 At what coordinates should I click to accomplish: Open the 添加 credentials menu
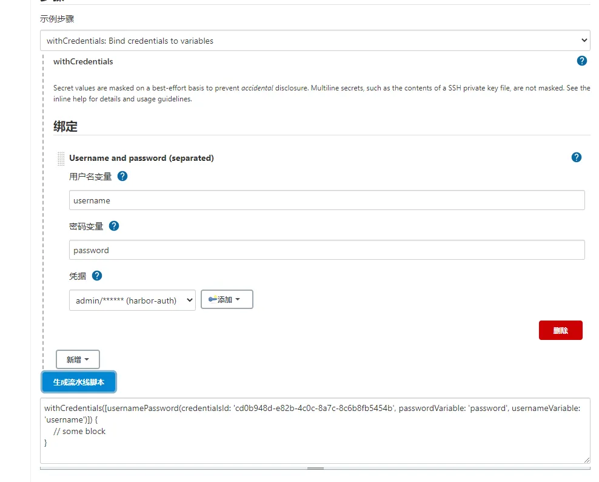tap(227, 299)
